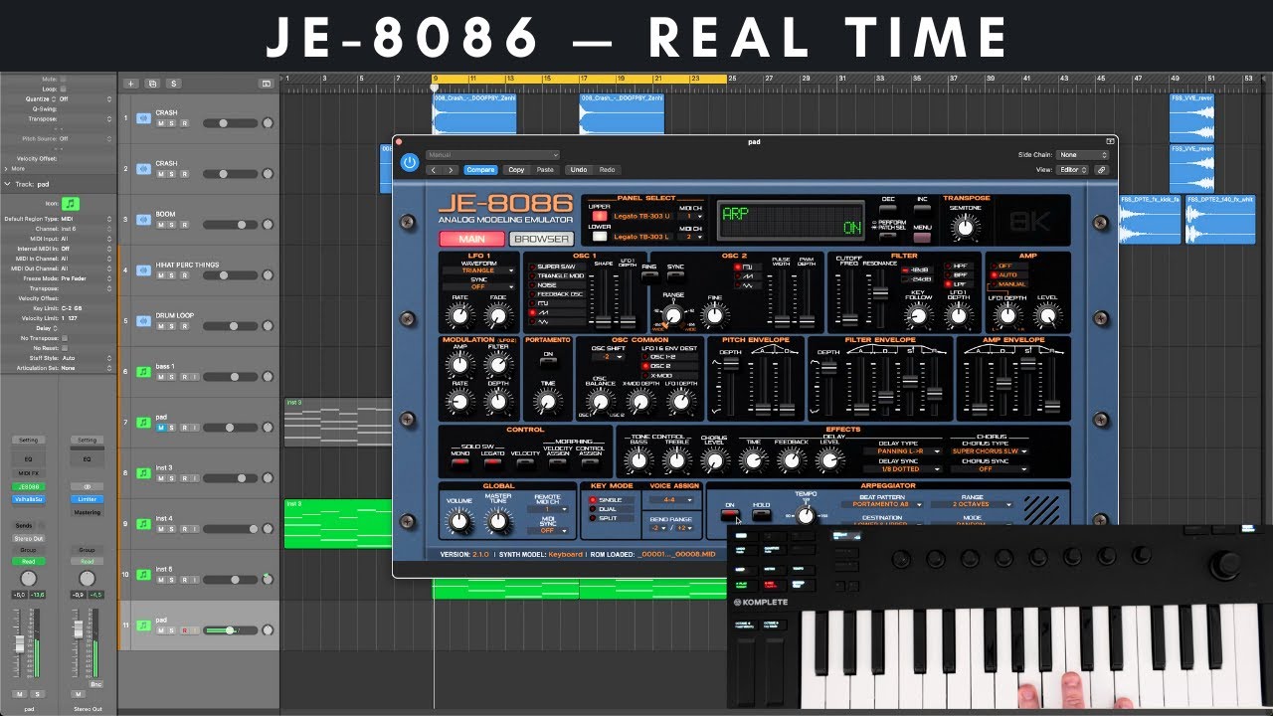Open the View Editor dropdown
The image size is (1273, 716).
(1072, 170)
